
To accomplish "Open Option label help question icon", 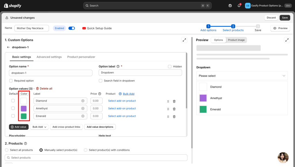I will [x=118, y=67].
